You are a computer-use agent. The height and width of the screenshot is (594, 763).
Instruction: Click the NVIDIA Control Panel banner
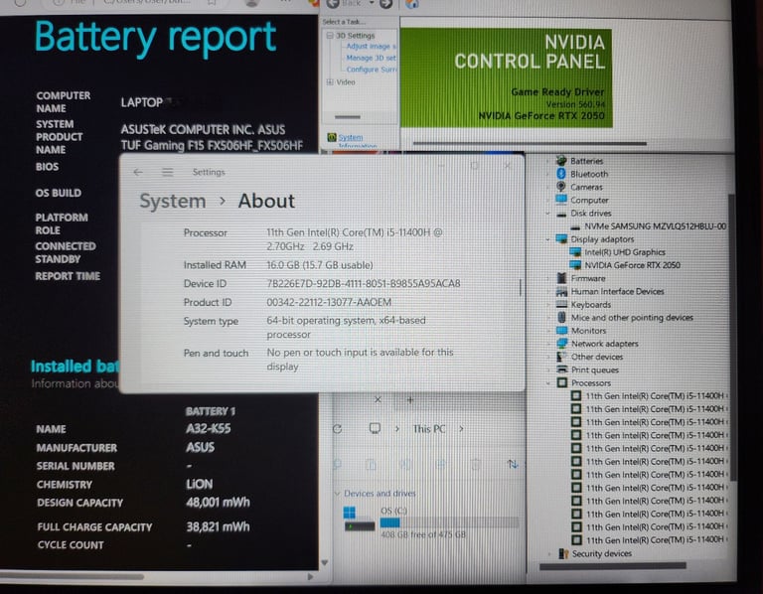click(x=506, y=78)
